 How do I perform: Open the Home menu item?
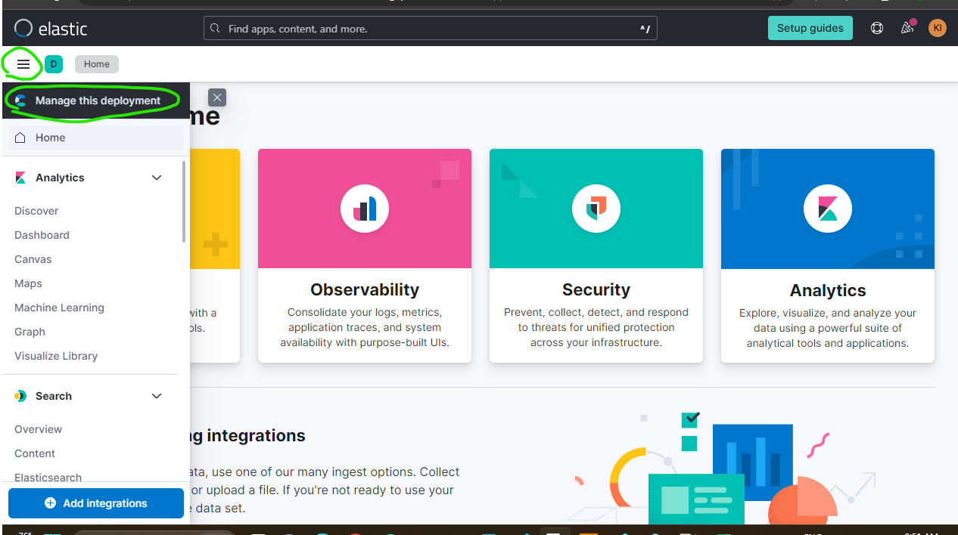pos(51,137)
